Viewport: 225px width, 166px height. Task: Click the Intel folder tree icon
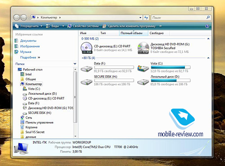click(x=22, y=74)
